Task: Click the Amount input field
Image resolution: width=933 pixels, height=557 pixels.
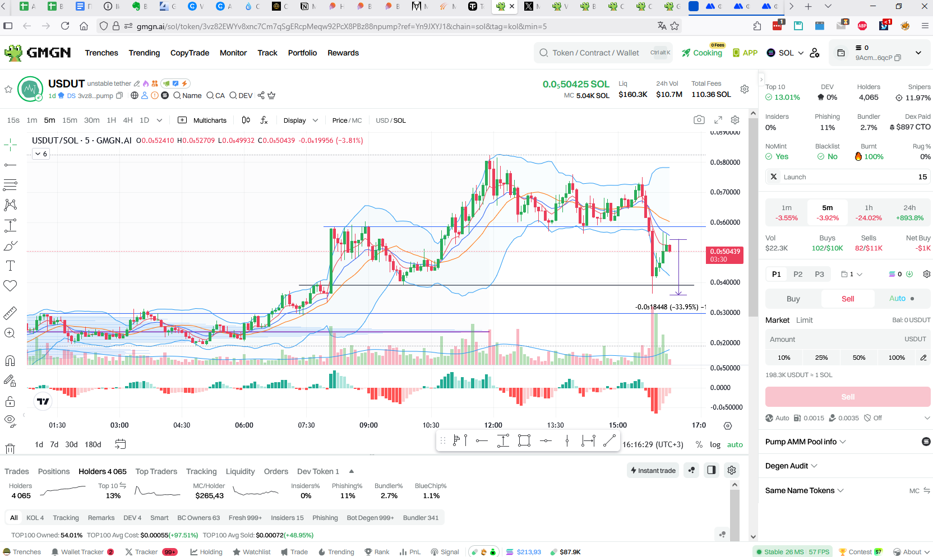Action: (848, 339)
